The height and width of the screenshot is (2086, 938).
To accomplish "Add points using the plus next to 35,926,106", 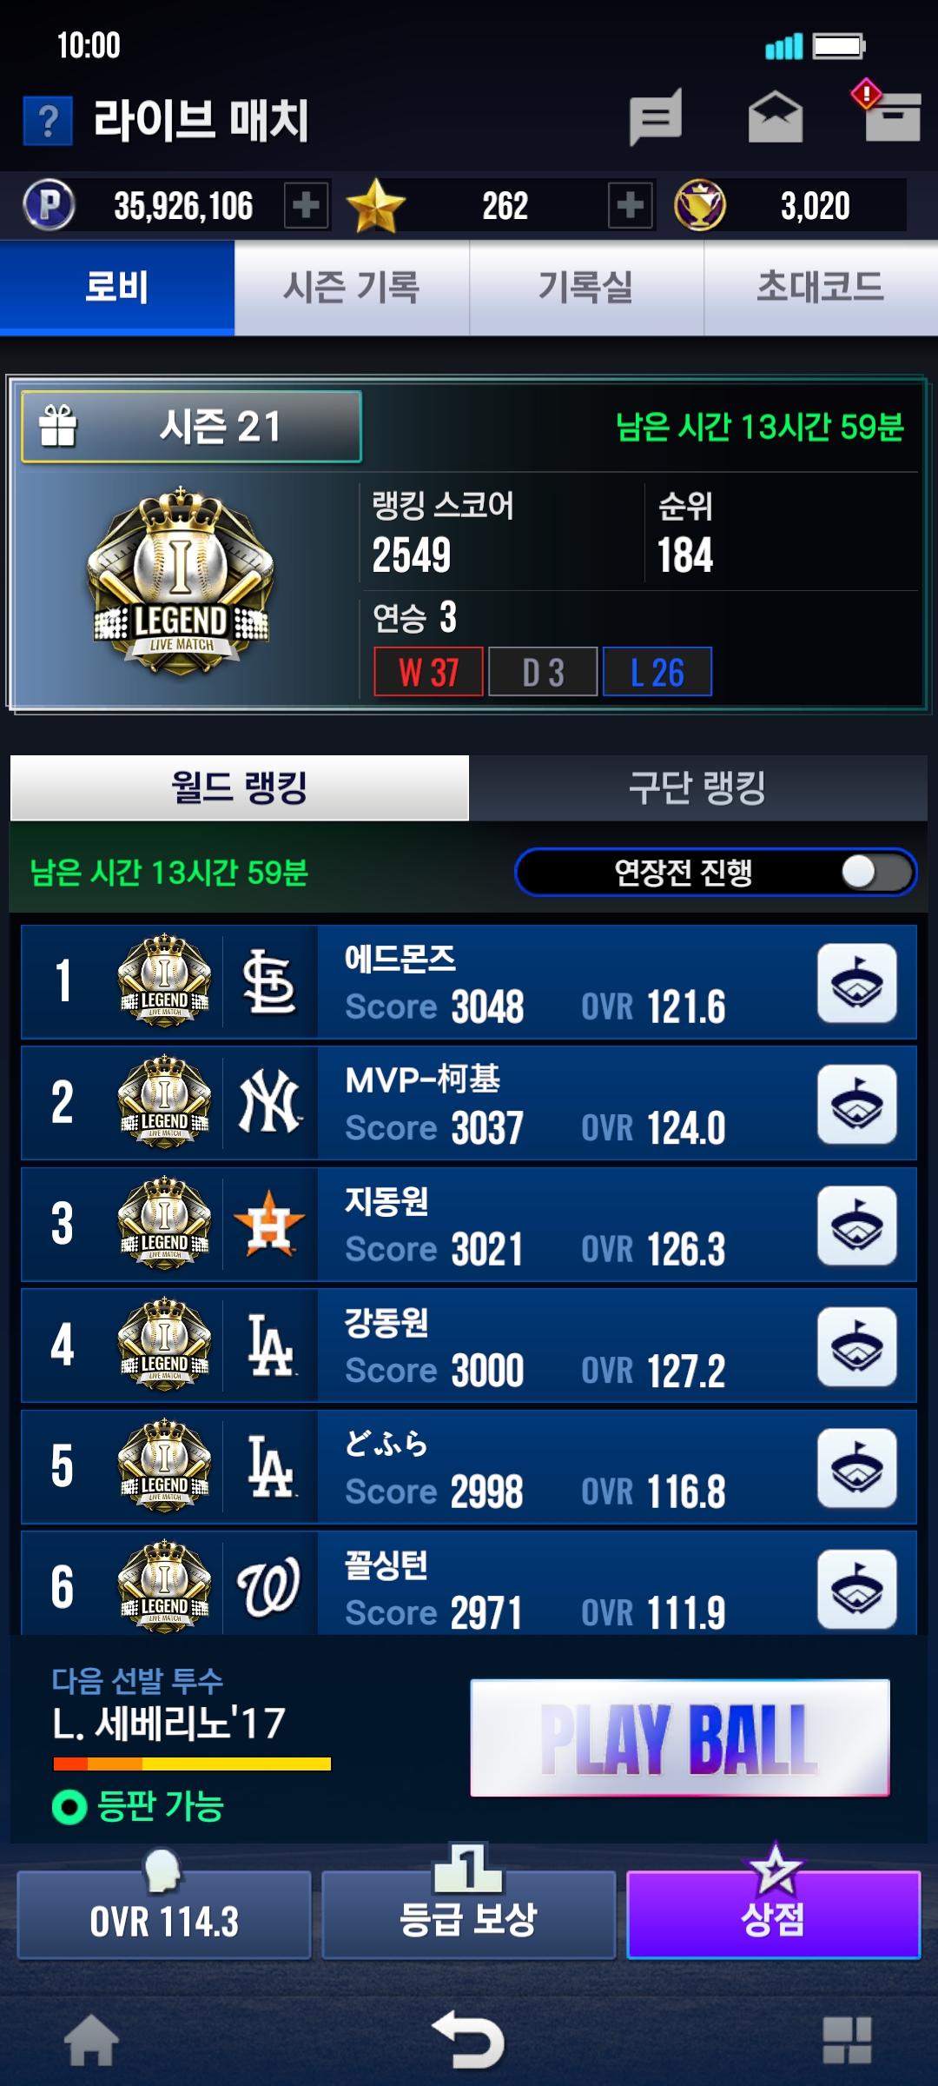I will point(306,206).
